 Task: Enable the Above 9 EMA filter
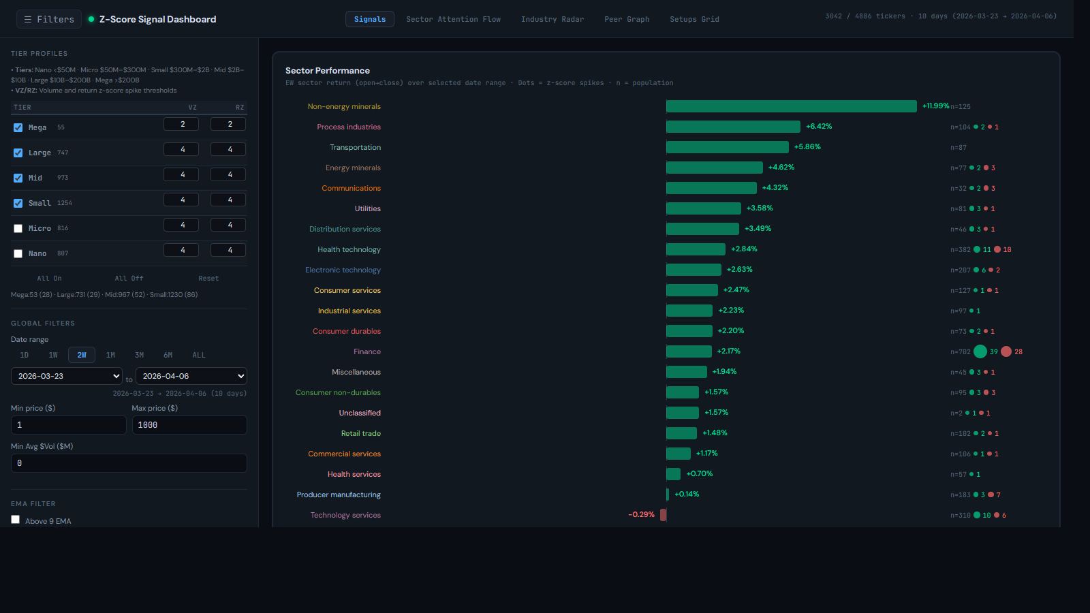point(15,519)
